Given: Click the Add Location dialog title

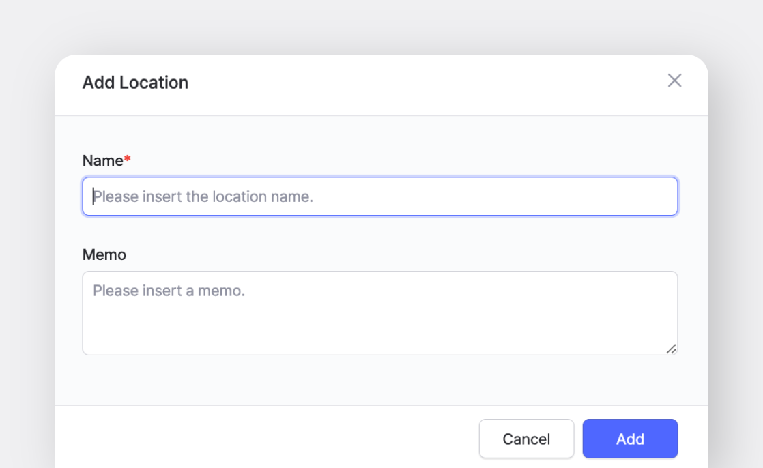Looking at the screenshot, I should [134, 83].
